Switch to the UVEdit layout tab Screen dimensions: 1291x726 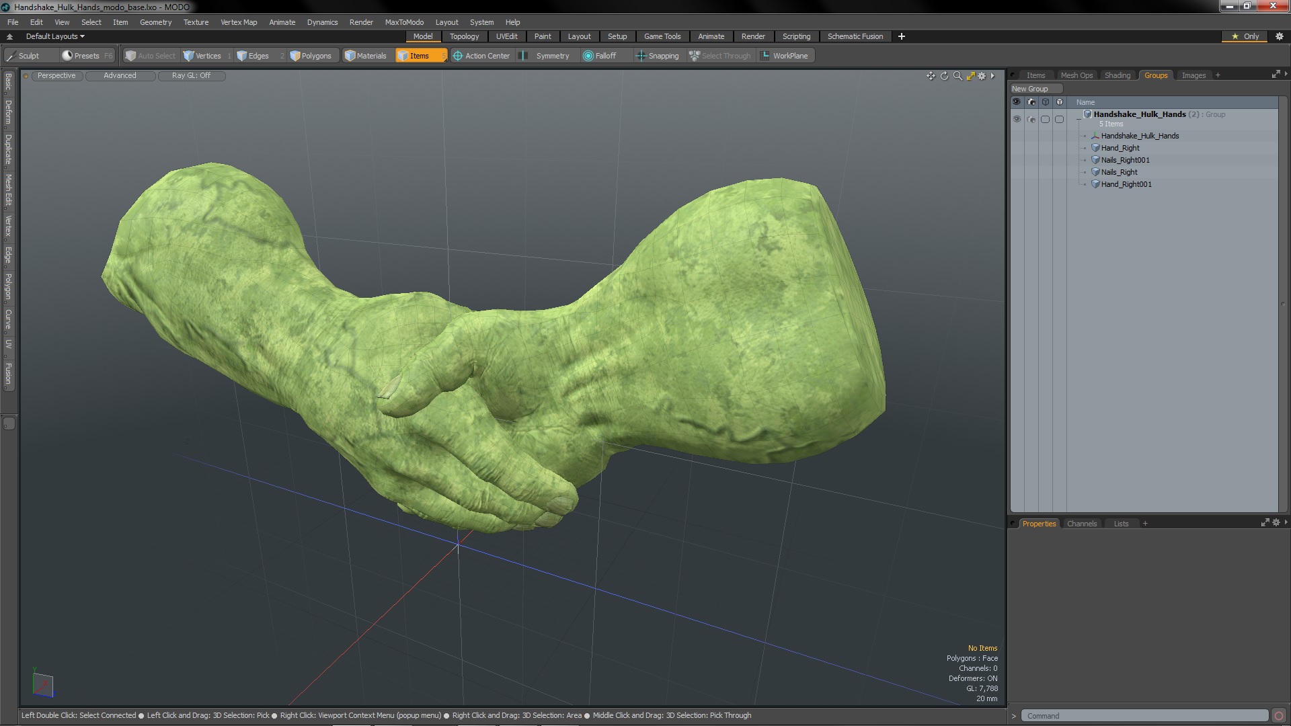[506, 36]
